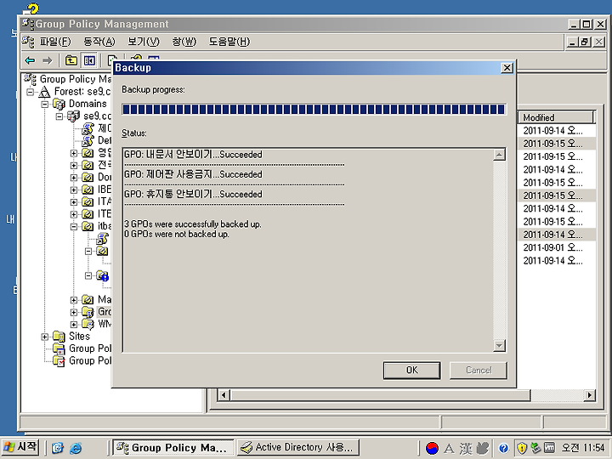Expand the WMI Filters node

[74, 325]
